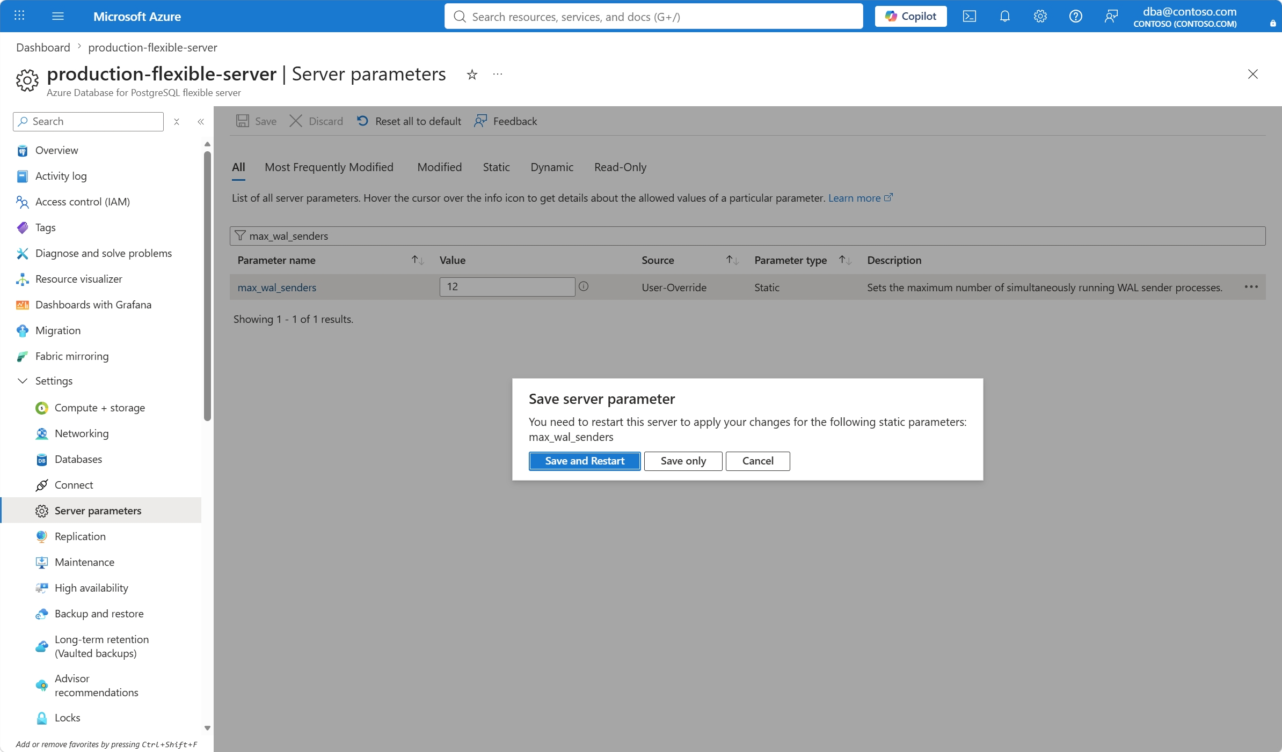1282x752 pixels.
Task: Switch to the Modified tab
Action: tap(440, 167)
